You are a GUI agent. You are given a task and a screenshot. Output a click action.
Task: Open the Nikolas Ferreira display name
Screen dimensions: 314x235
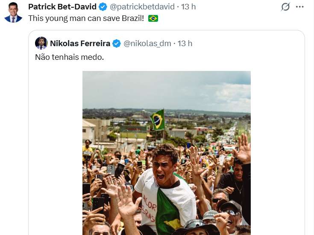(80, 44)
